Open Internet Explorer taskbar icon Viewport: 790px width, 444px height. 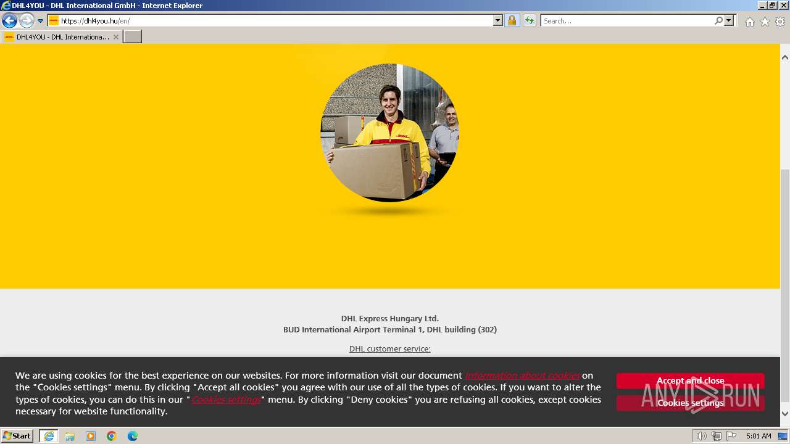pos(48,436)
